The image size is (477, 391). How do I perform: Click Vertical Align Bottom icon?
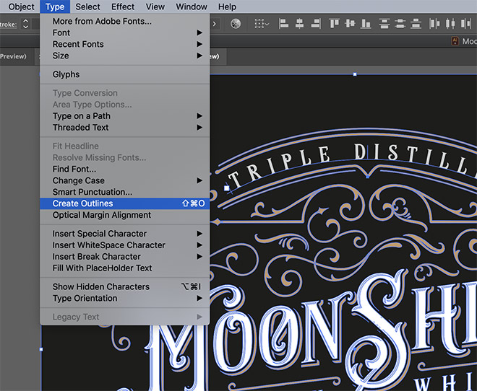tap(366, 24)
